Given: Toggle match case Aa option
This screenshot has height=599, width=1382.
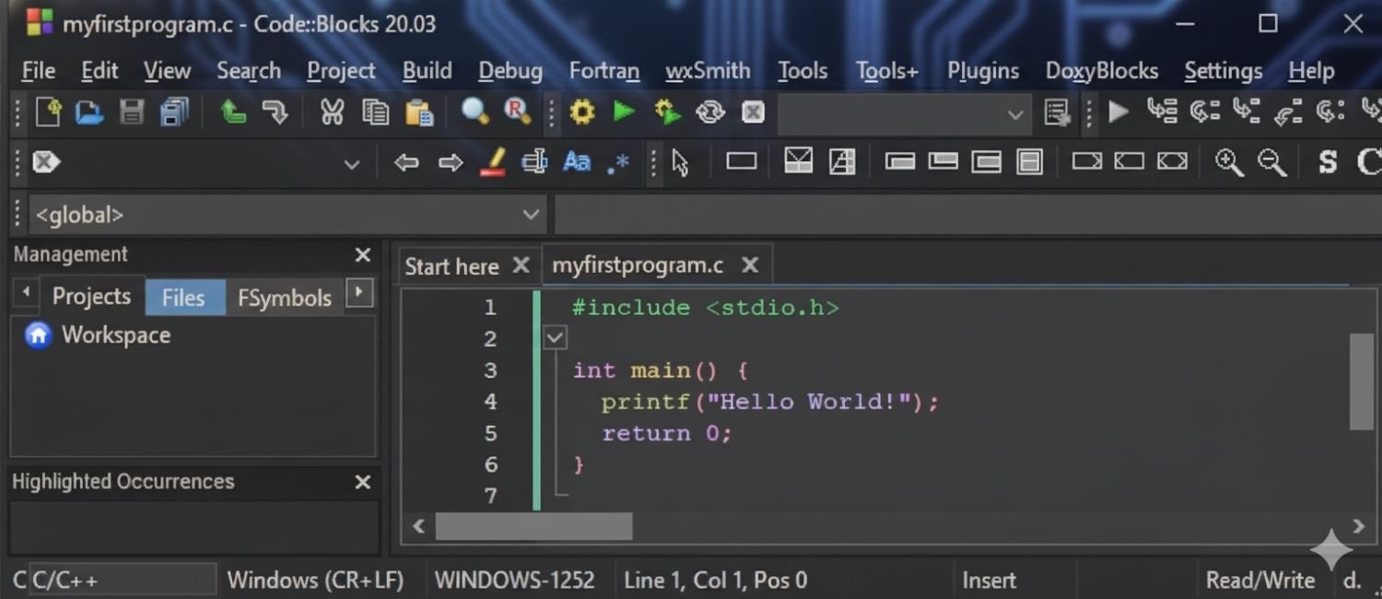Looking at the screenshot, I should point(577,163).
